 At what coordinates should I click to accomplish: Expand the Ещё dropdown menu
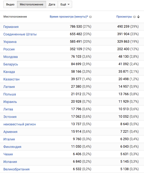pos(65,4)
